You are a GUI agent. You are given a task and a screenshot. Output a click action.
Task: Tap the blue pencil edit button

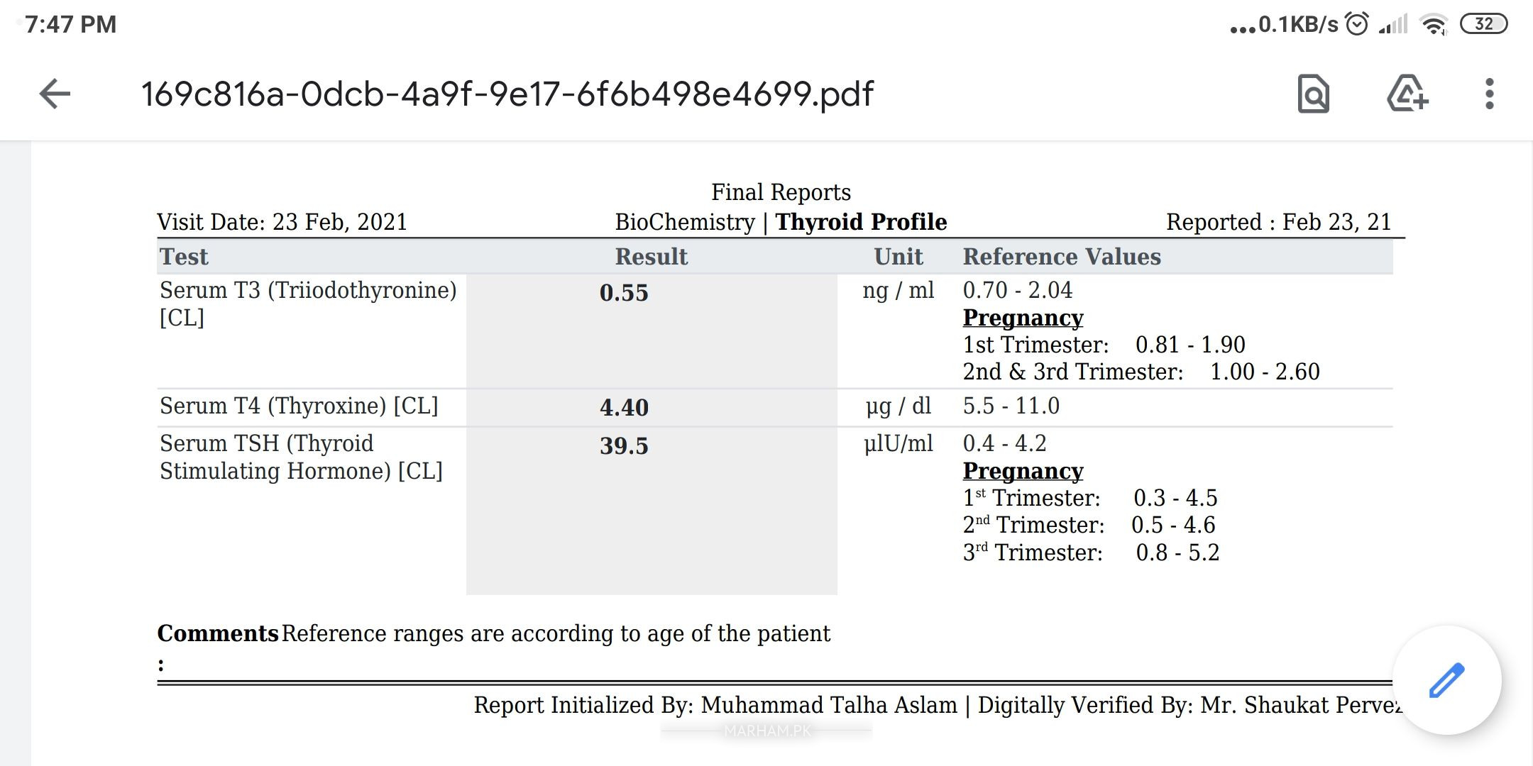[1446, 680]
